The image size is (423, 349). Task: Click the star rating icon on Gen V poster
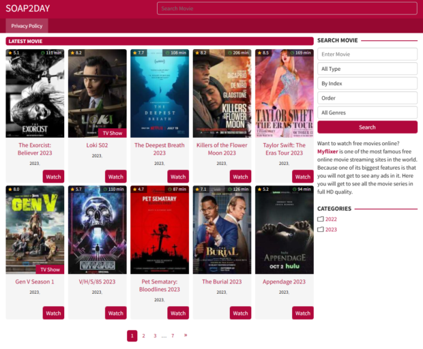tap(10, 189)
